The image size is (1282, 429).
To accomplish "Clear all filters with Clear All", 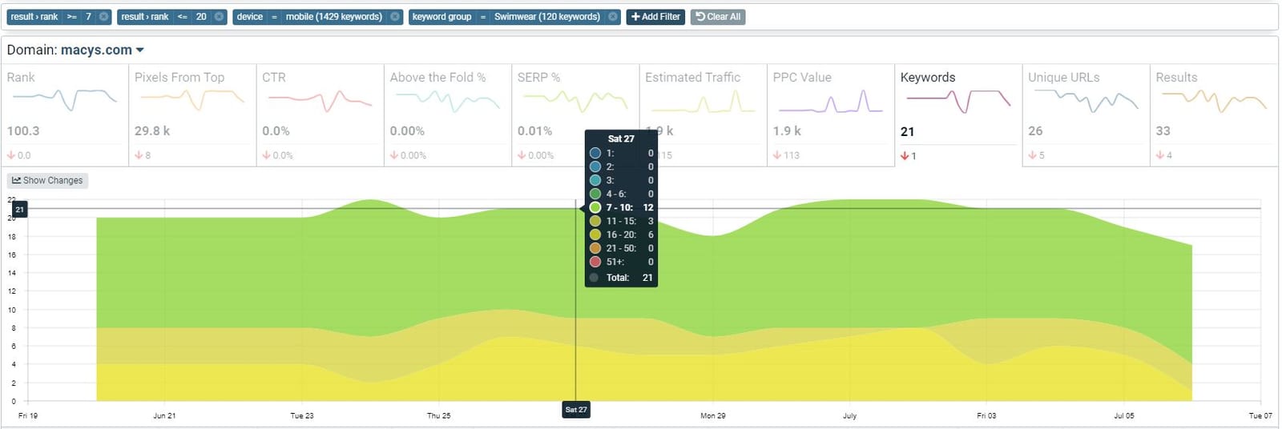I will click(718, 17).
